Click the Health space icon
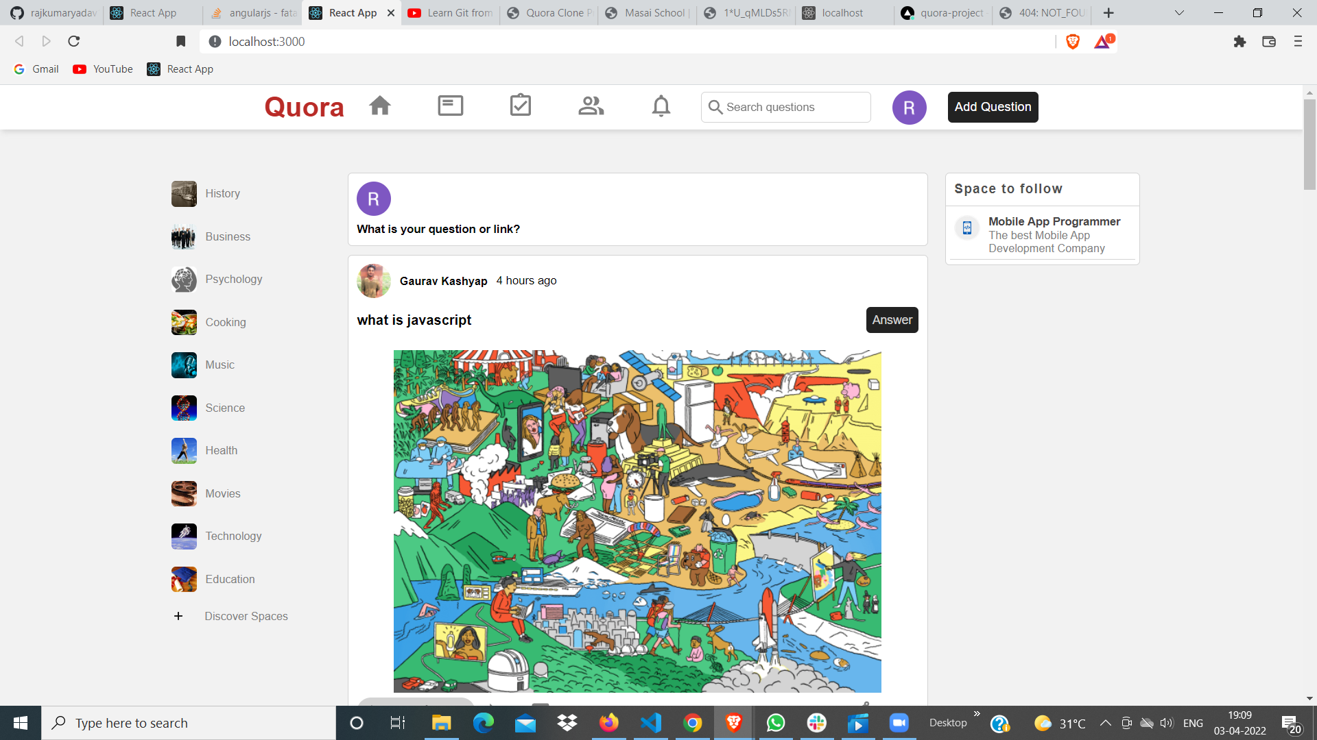The width and height of the screenshot is (1317, 740). click(184, 451)
